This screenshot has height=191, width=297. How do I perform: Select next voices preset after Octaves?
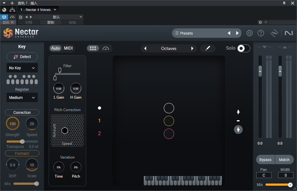click(x=192, y=48)
